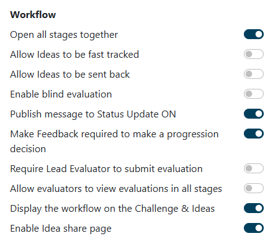Turn off Display the workflow on Challenge & Ideas
Screen dimensions: 278x241
tap(254, 208)
